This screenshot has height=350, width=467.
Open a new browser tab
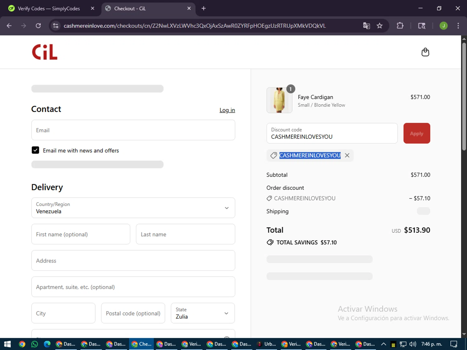204,8
